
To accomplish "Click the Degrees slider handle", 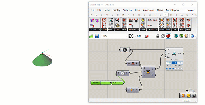I will pos(111,83).
